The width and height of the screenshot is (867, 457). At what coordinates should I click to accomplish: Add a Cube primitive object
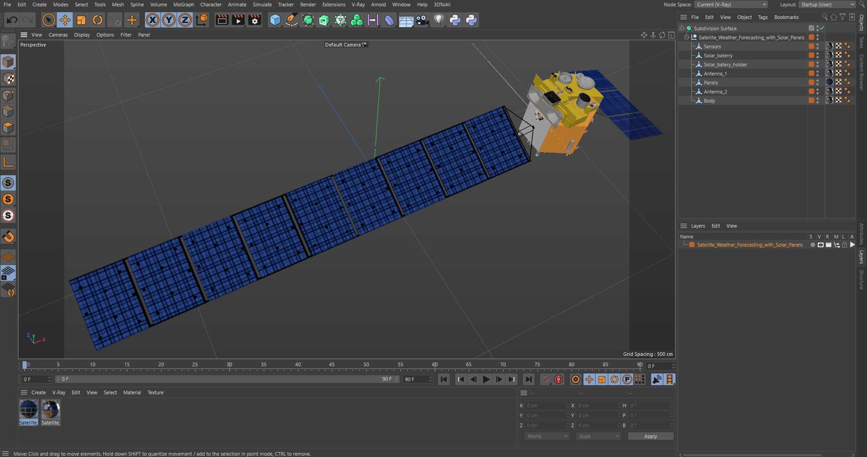tap(275, 20)
